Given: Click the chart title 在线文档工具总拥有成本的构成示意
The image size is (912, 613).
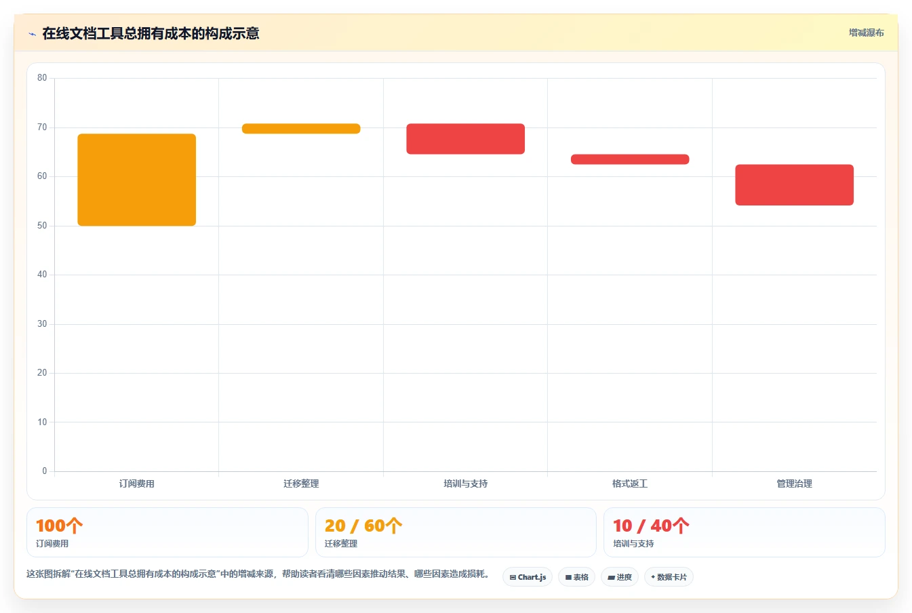Looking at the screenshot, I should click(151, 33).
